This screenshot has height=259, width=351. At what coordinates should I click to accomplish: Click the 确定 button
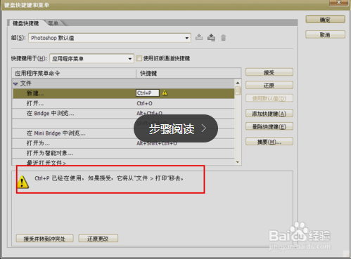pyautogui.click(x=325, y=20)
